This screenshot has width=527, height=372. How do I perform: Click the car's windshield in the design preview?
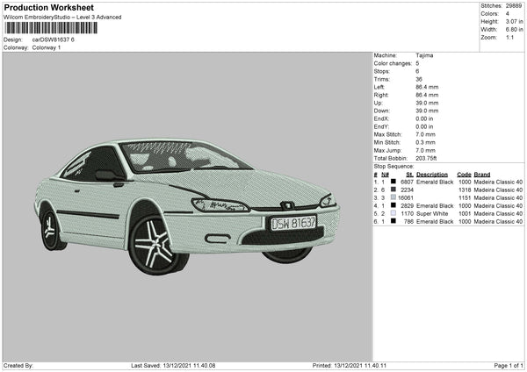183,158
